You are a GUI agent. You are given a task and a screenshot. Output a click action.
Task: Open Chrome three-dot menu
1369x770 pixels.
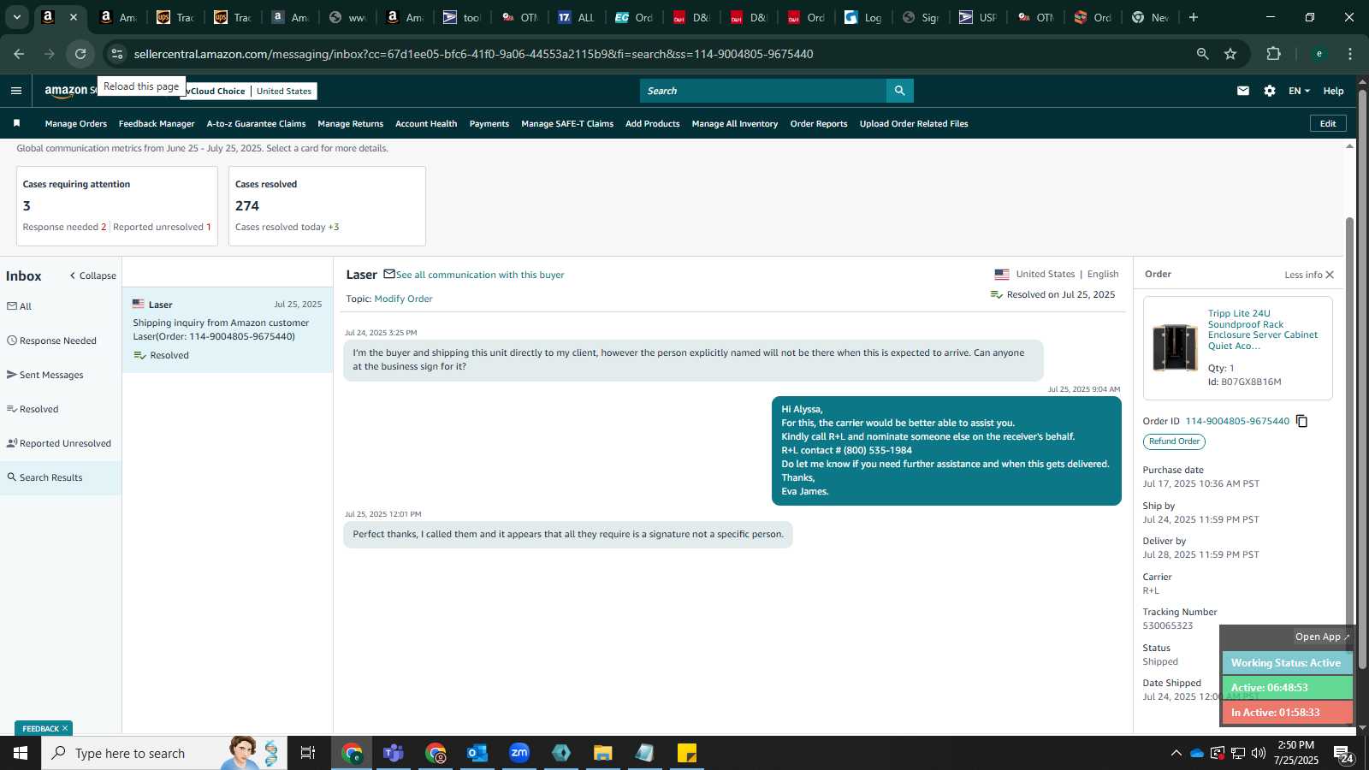pyautogui.click(x=1350, y=54)
